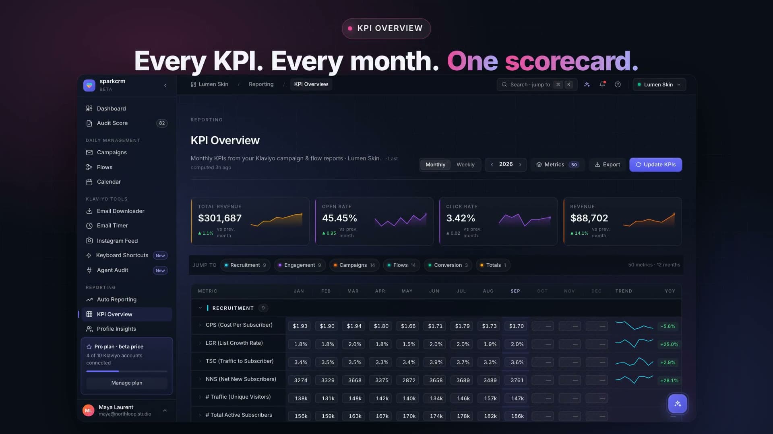Open Auto Reporting in the sidebar

click(x=127, y=300)
